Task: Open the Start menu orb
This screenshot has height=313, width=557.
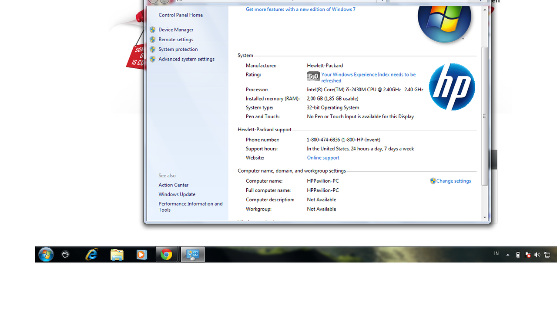Action: 46,254
